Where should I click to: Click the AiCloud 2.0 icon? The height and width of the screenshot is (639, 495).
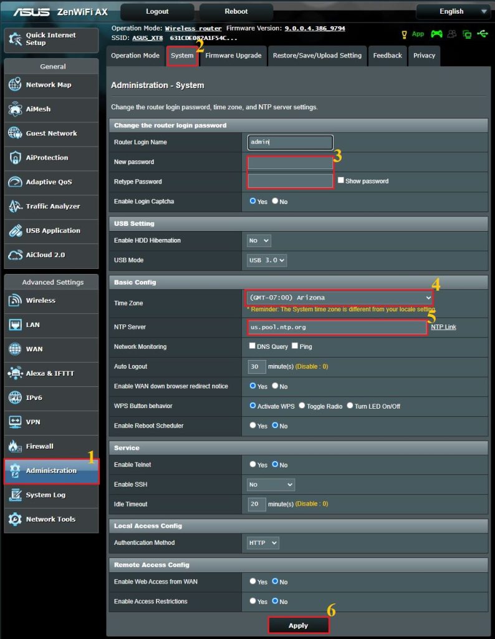tap(15, 255)
